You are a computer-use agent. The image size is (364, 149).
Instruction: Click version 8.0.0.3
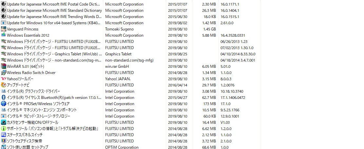[x=226, y=79]
